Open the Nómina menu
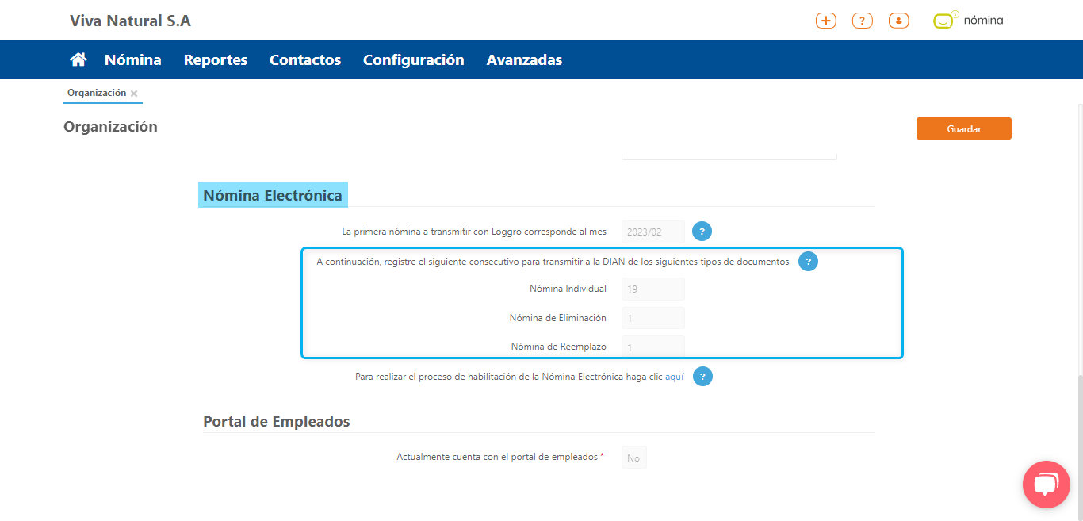This screenshot has height=521, width=1083. click(132, 59)
